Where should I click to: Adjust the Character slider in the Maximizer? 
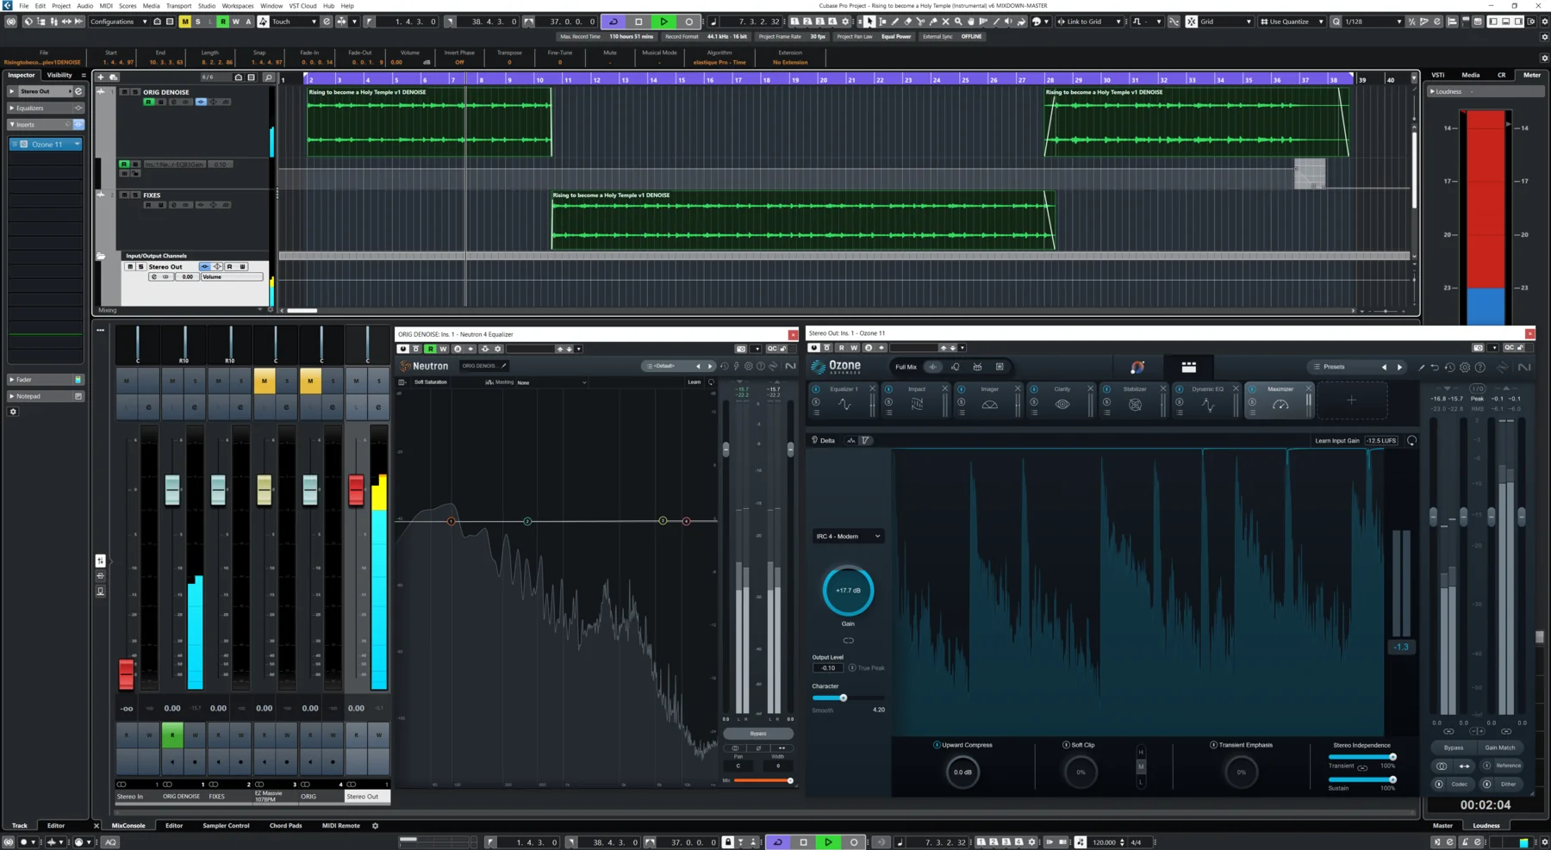coord(844,698)
